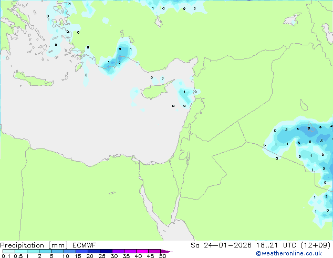Click the legend label '10'

[66, 256]
